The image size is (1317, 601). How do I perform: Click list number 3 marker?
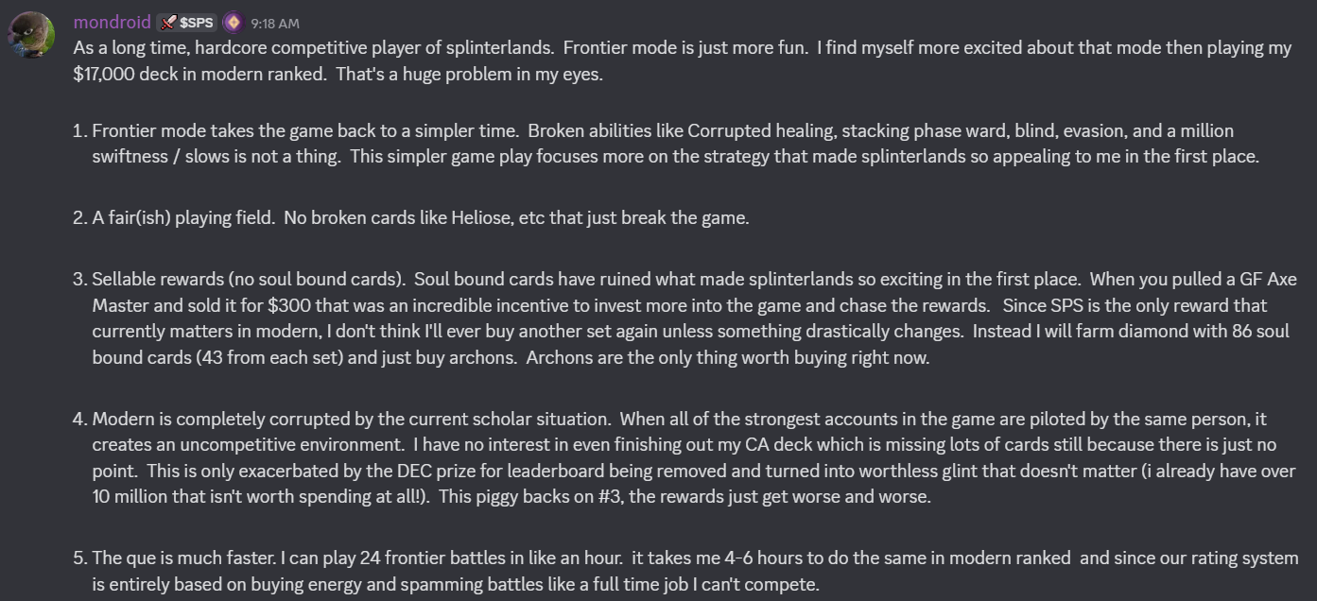click(80, 280)
